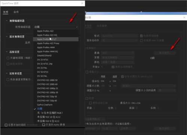Viewport: 187px width, 135px height.
Task: Select DVCPRO HD 1080p 25
Action: [x=56, y=88]
